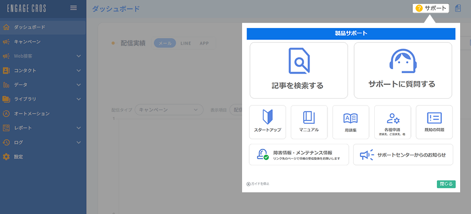The image size is (471, 214).
Task: Click the ダッシュボード page title
Action: [116, 9]
